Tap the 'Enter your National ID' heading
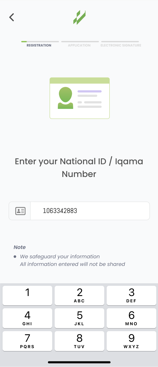 pos(79,168)
